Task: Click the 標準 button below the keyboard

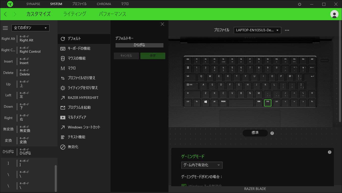Action: pyautogui.click(x=255, y=133)
